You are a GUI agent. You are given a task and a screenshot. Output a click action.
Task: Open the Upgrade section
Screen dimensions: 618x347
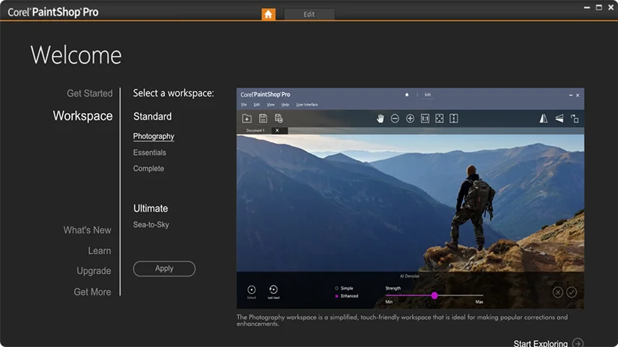(94, 271)
